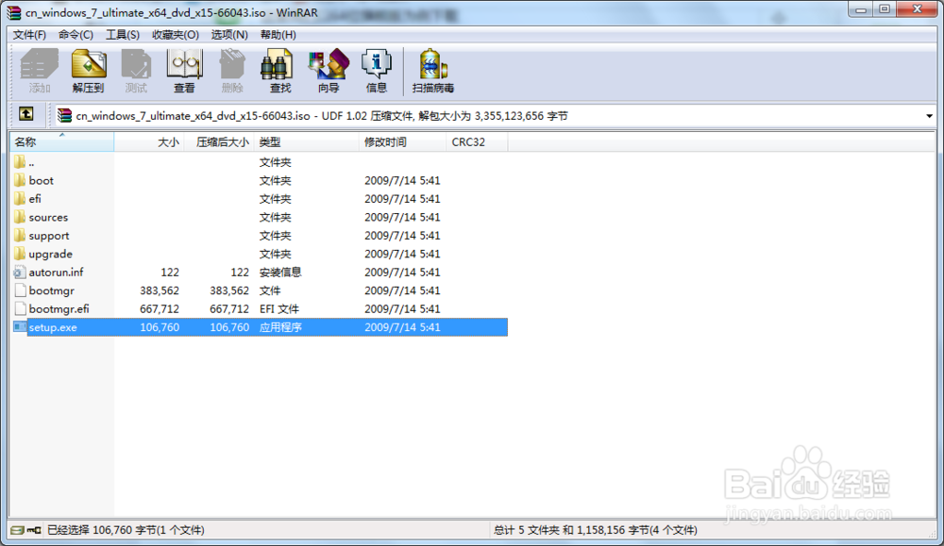Go up one folder level button
Image resolution: width=944 pixels, height=546 pixels.
[x=25, y=114]
